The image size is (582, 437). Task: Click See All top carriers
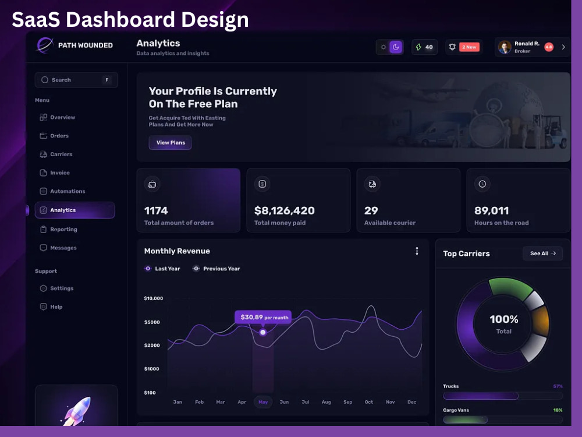pos(542,253)
